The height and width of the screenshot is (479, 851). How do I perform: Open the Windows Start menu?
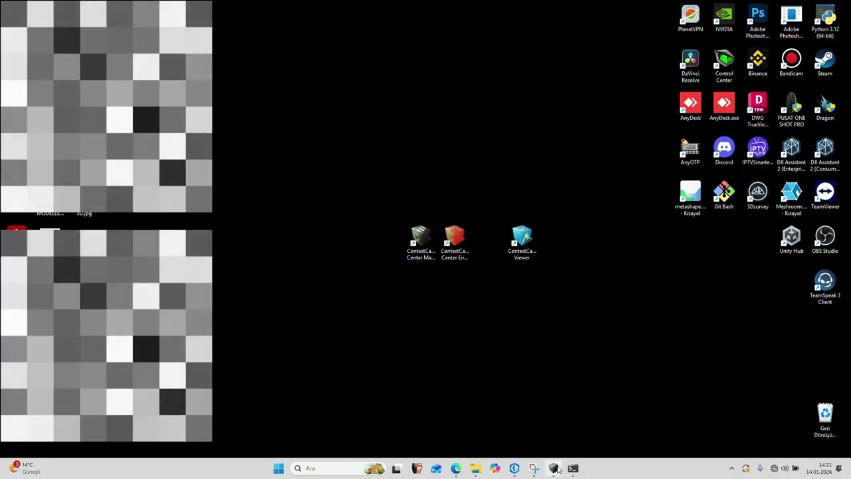279,468
